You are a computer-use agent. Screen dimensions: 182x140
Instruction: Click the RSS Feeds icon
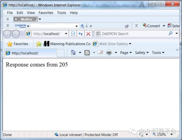87,53
